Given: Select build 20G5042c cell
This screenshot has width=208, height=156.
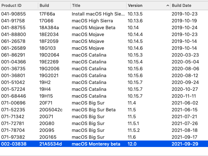Looking at the screenshot, I should 51,110.
